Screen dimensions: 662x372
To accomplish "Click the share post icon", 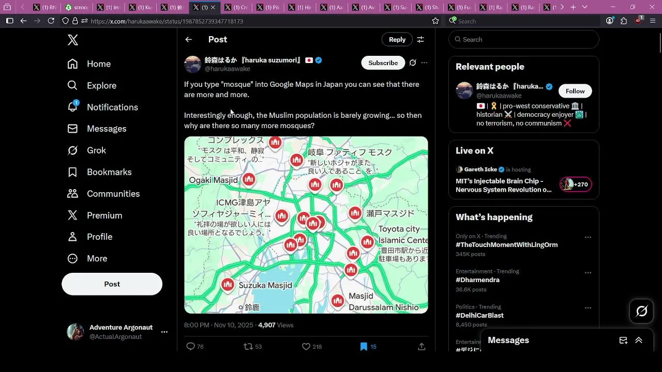I will [422, 347].
